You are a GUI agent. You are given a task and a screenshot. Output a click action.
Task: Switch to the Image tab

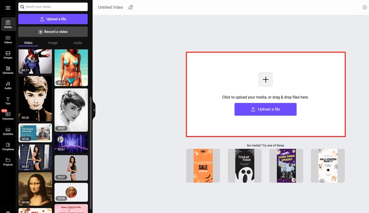pos(53,43)
